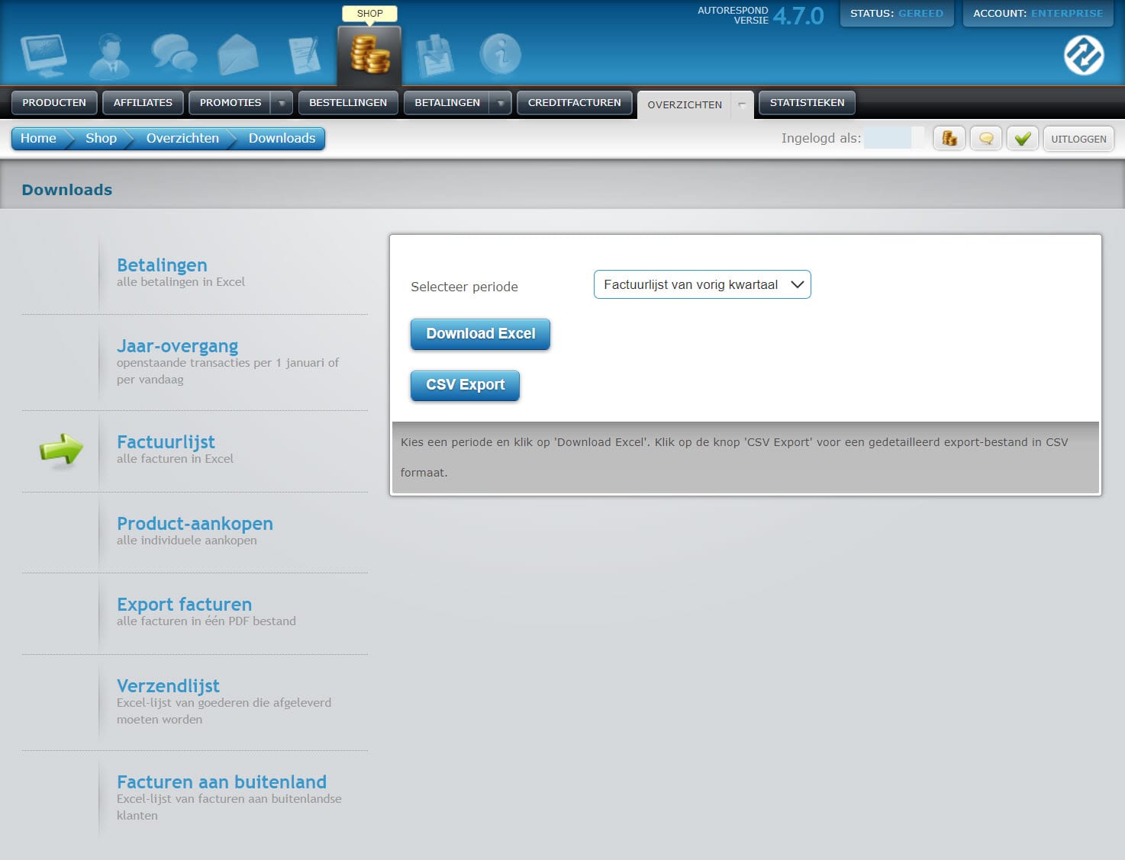
Task: Click the 4.7.0 version number
Action: [x=798, y=15]
